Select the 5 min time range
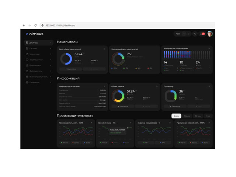 pos(177,116)
